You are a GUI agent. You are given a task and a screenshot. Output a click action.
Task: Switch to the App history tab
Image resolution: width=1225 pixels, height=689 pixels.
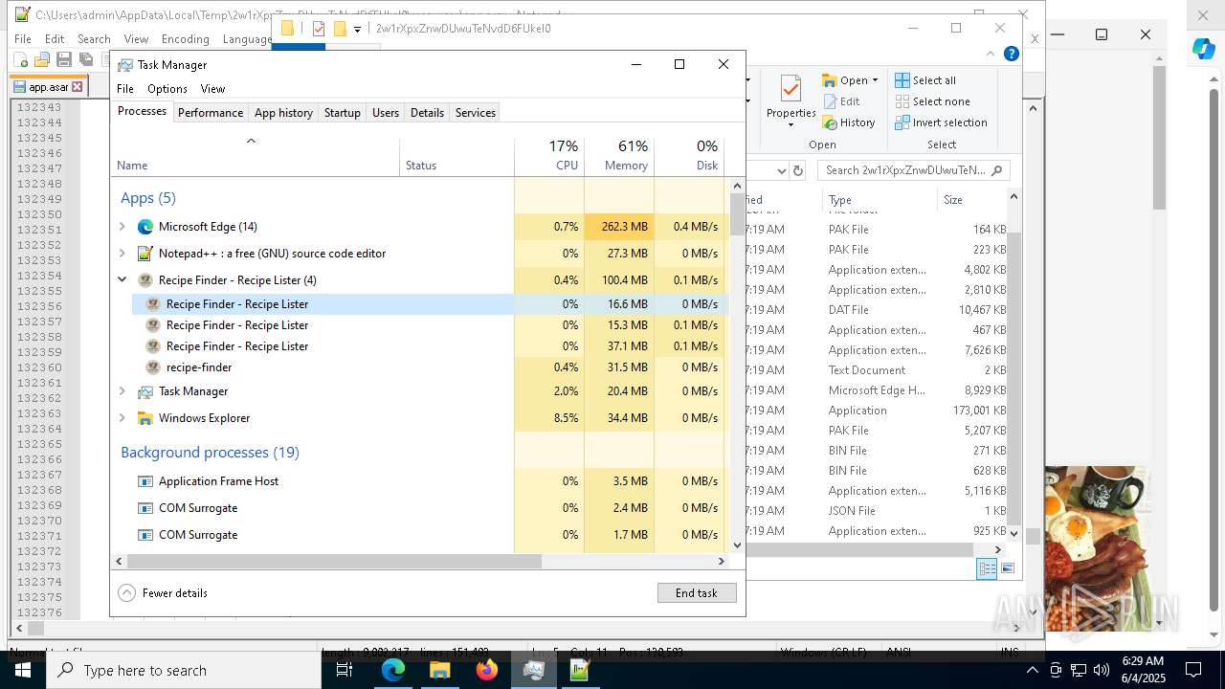click(283, 113)
